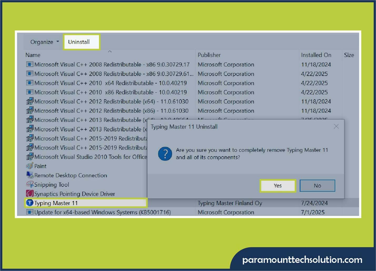The height and width of the screenshot is (271, 376).
Task: Click the Uninstall toolbar button
Action: coord(82,42)
